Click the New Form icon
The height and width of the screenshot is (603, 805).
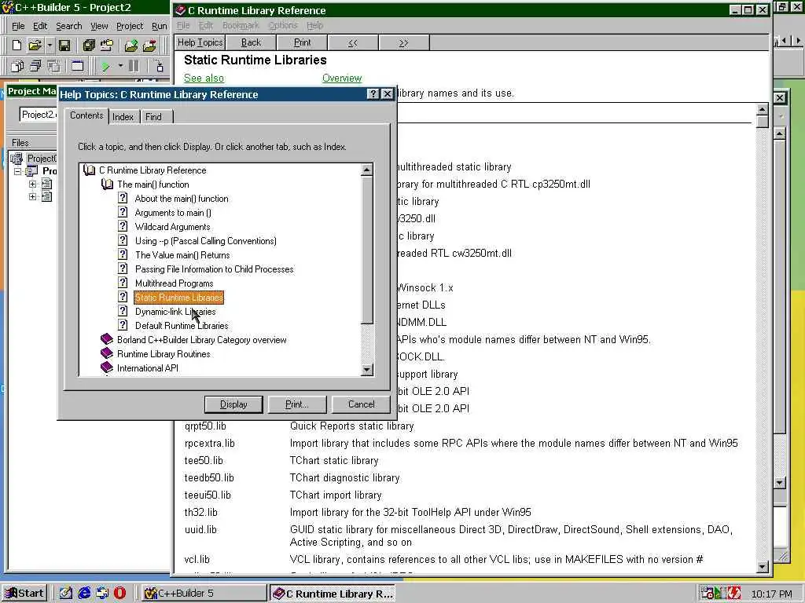click(x=78, y=66)
